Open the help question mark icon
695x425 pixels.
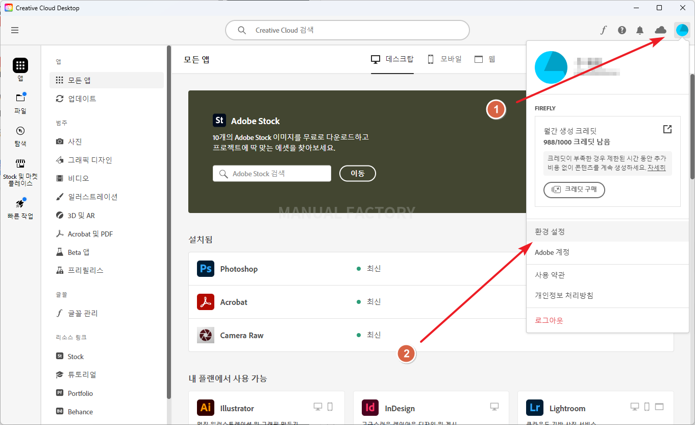(x=622, y=30)
